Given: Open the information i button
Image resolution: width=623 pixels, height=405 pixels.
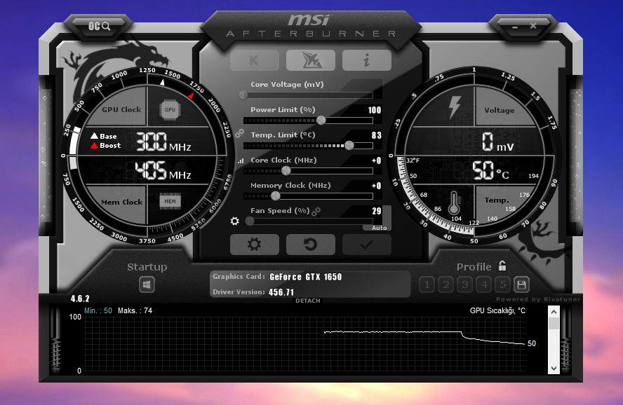Looking at the screenshot, I should pyautogui.click(x=367, y=60).
